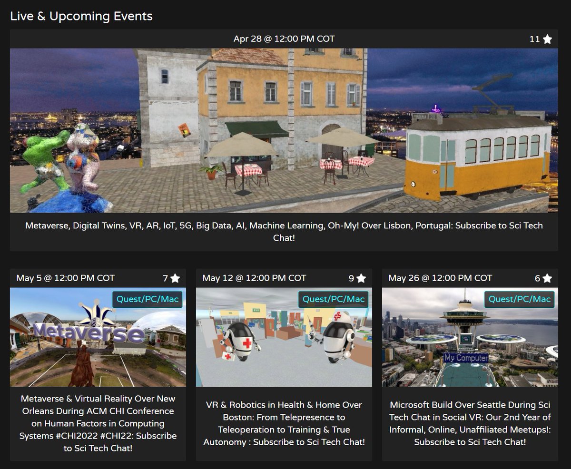Image resolution: width=571 pixels, height=469 pixels.
Task: Click 'May 12 @ 12:00 PM COT' date
Action: tap(254, 278)
